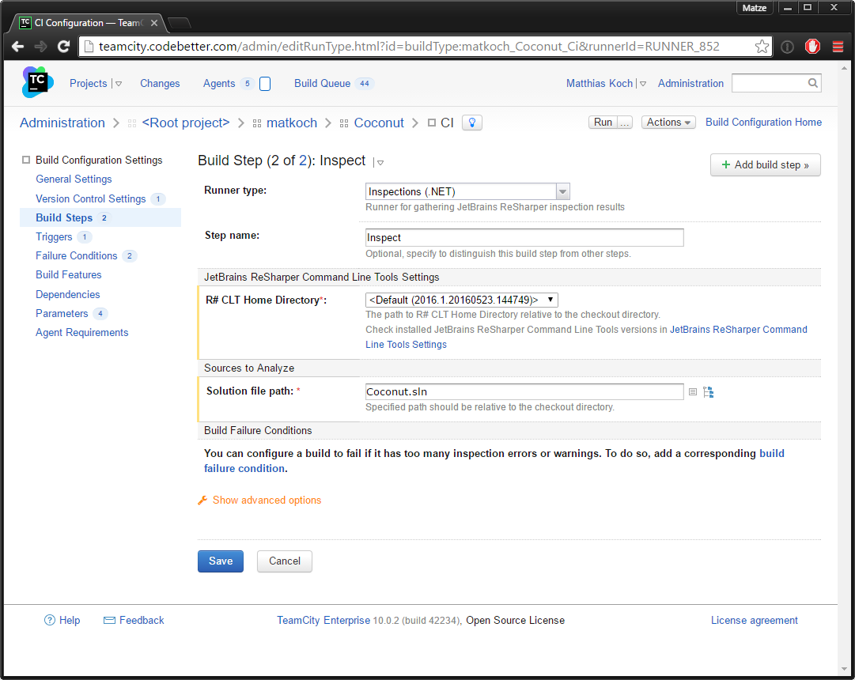Expand the build step selector arrow after Inspect
855x680 pixels.
(x=380, y=163)
